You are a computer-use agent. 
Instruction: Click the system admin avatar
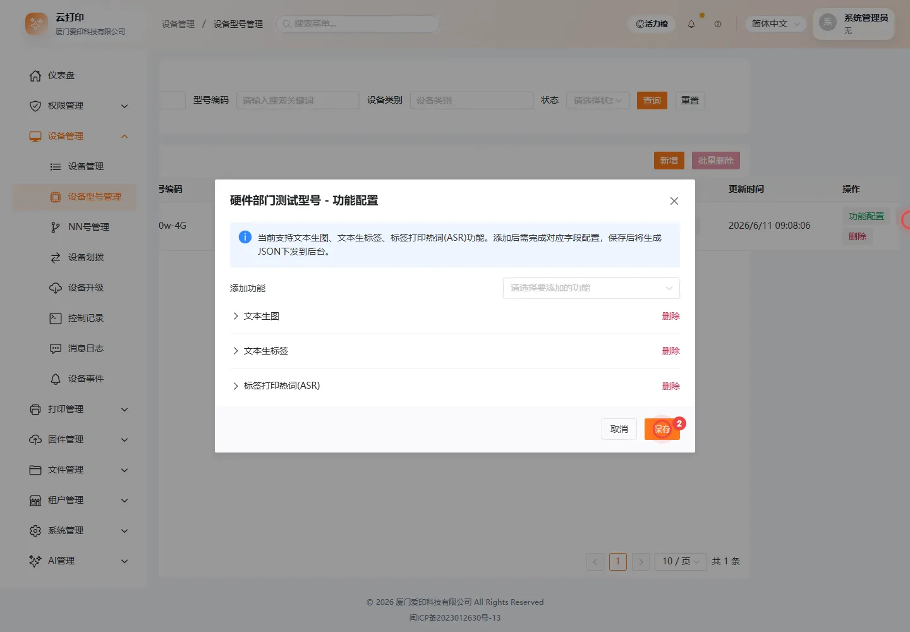point(828,23)
